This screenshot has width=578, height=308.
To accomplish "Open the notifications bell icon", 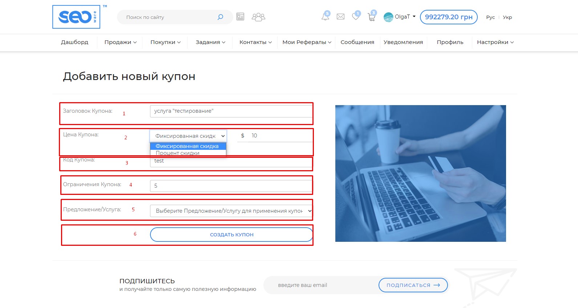I will point(325,16).
